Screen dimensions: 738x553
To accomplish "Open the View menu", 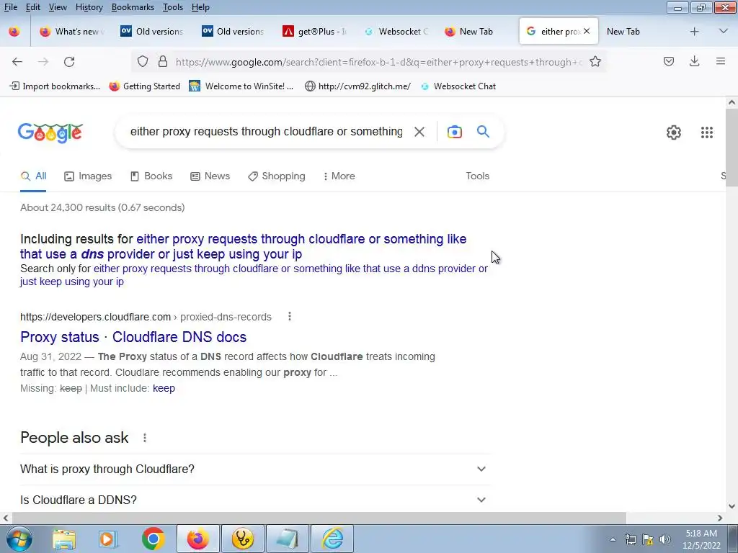I will click(x=58, y=7).
